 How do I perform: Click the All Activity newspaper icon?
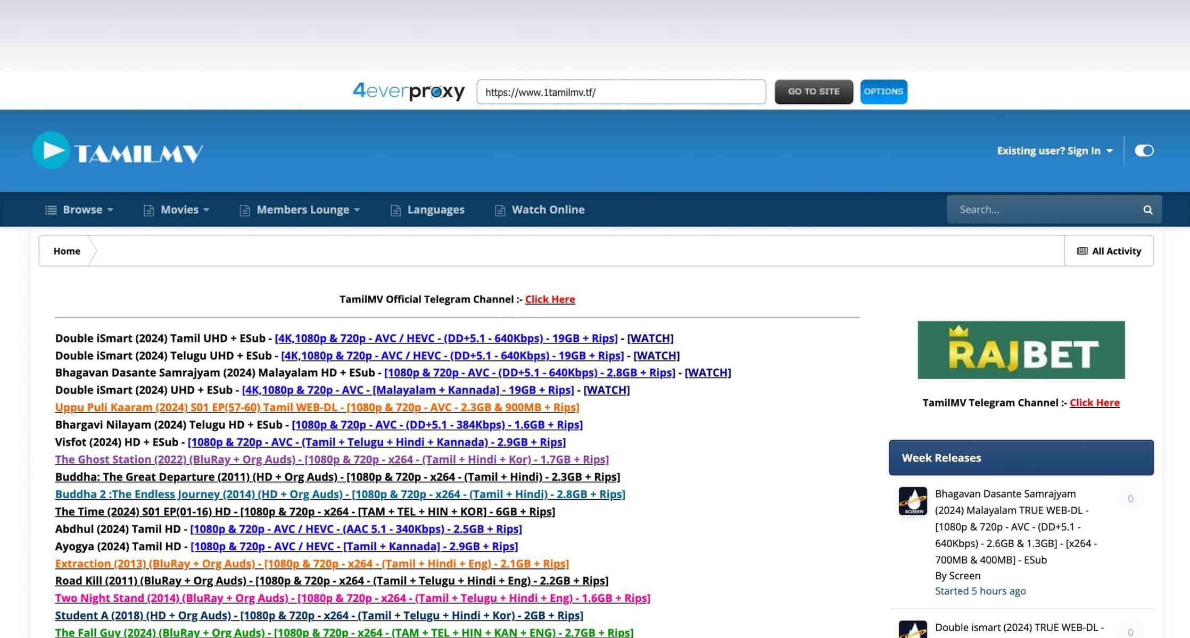coord(1082,251)
